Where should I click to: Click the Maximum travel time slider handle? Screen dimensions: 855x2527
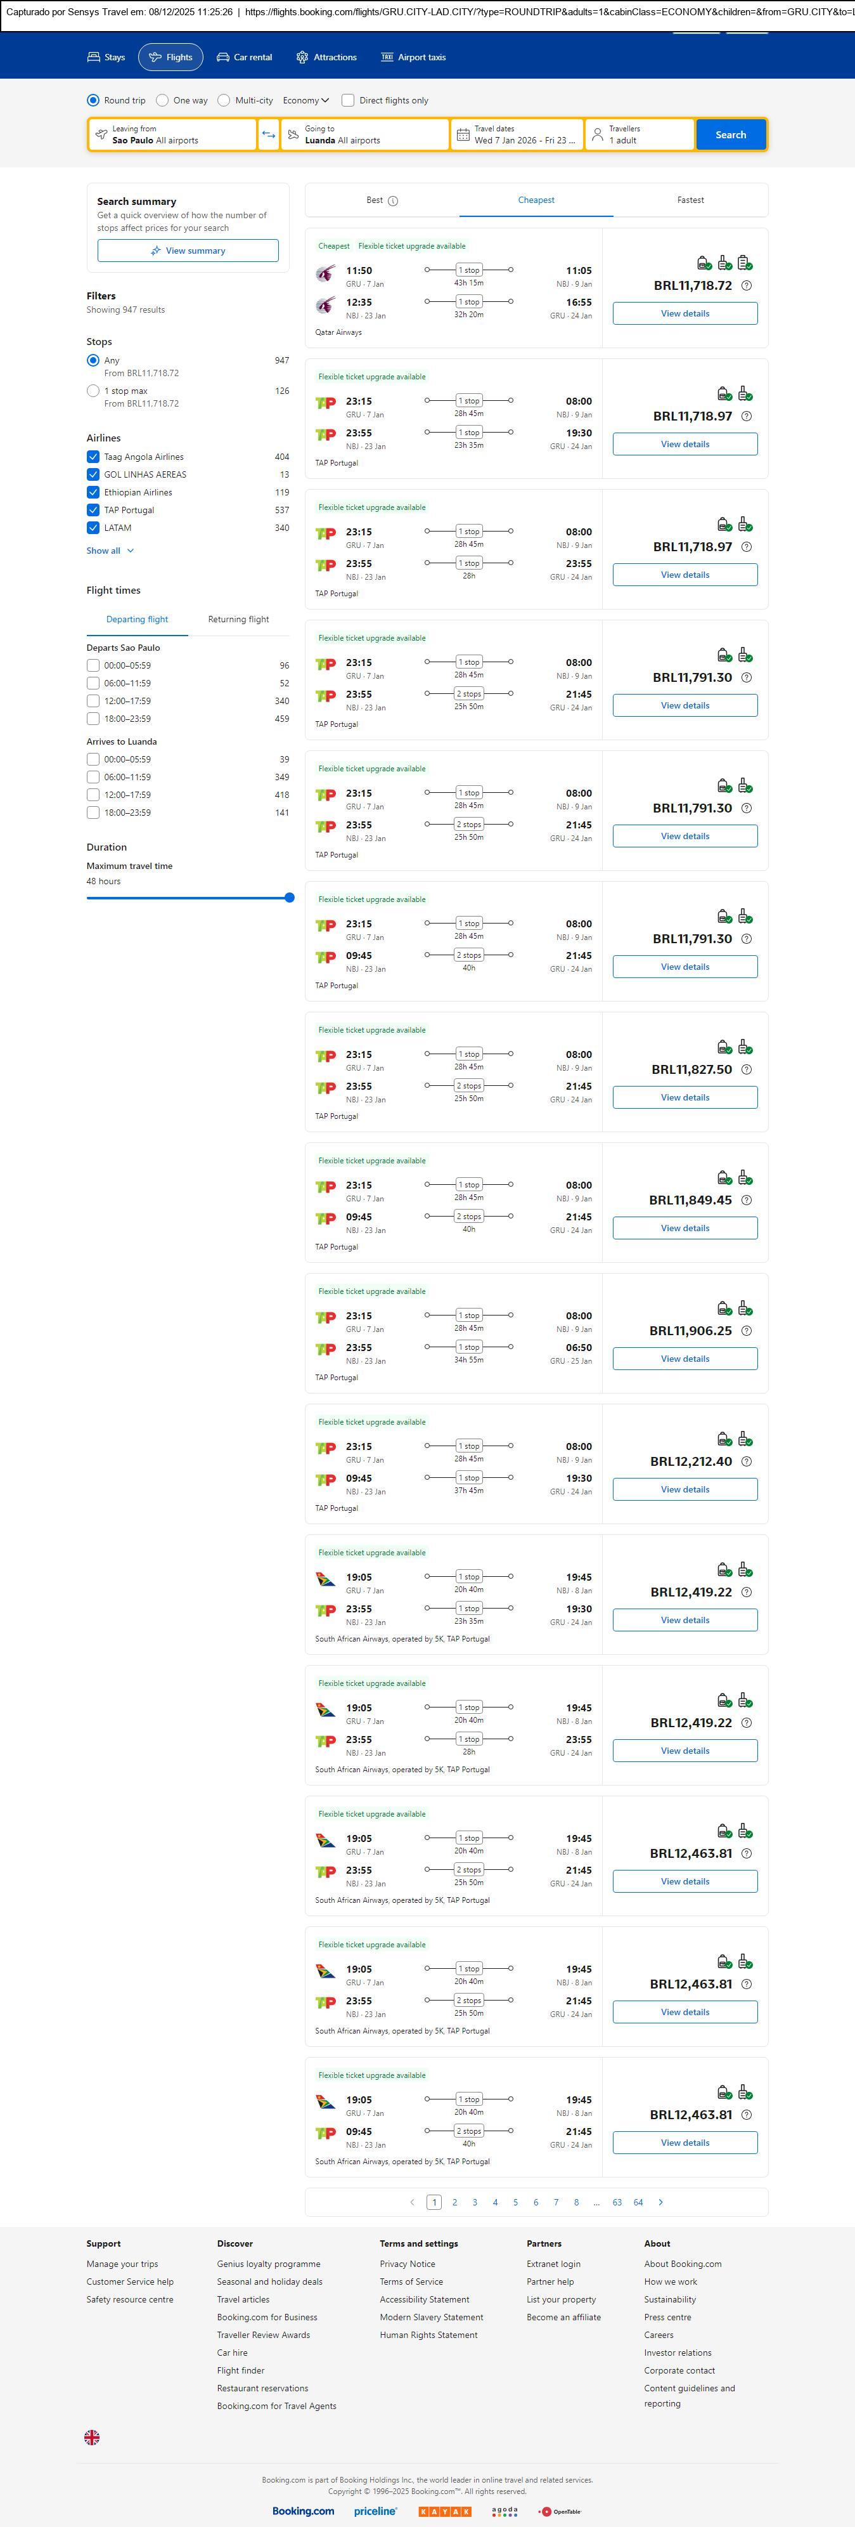(289, 898)
